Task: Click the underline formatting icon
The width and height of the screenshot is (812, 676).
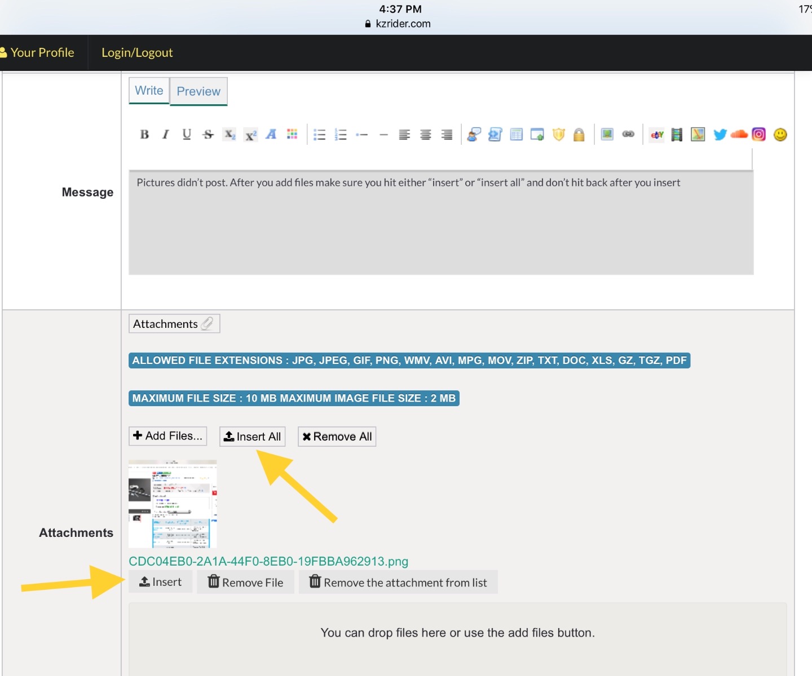Action: point(187,134)
